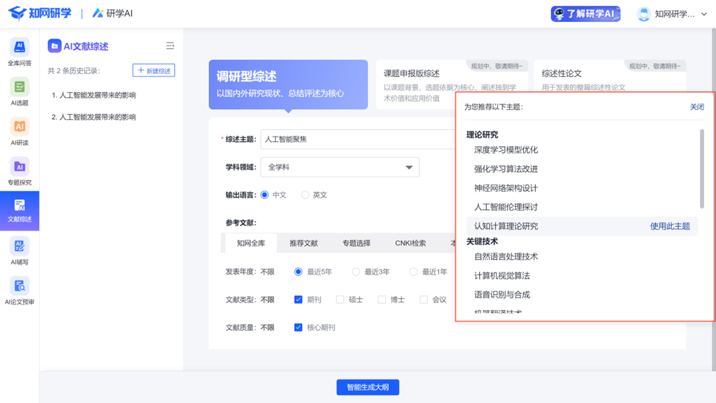Open the AI辅写 sidebar icon
Viewport: 716px width, 403px height.
click(x=20, y=251)
